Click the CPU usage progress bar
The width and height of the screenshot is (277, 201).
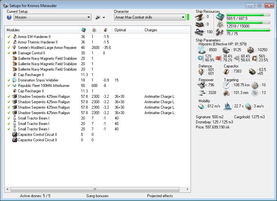coord(248,15)
